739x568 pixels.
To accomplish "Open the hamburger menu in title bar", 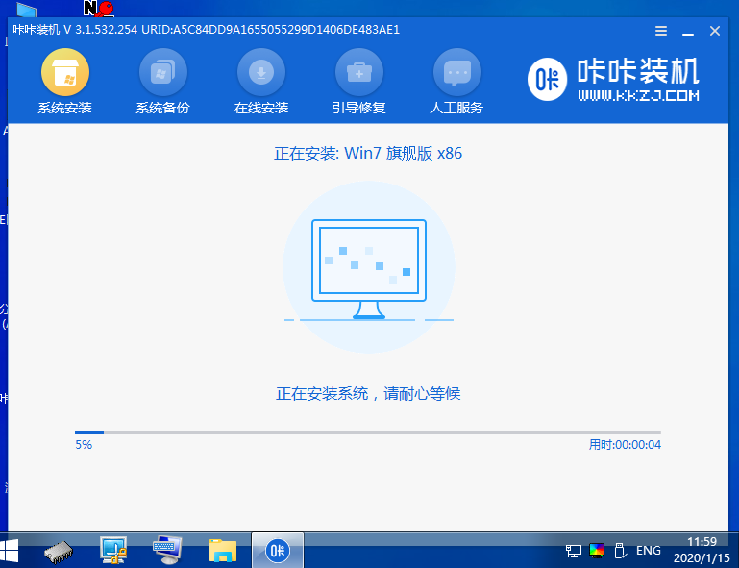I will click(661, 31).
